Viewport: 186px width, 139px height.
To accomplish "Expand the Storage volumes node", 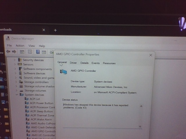I will [17, 91].
